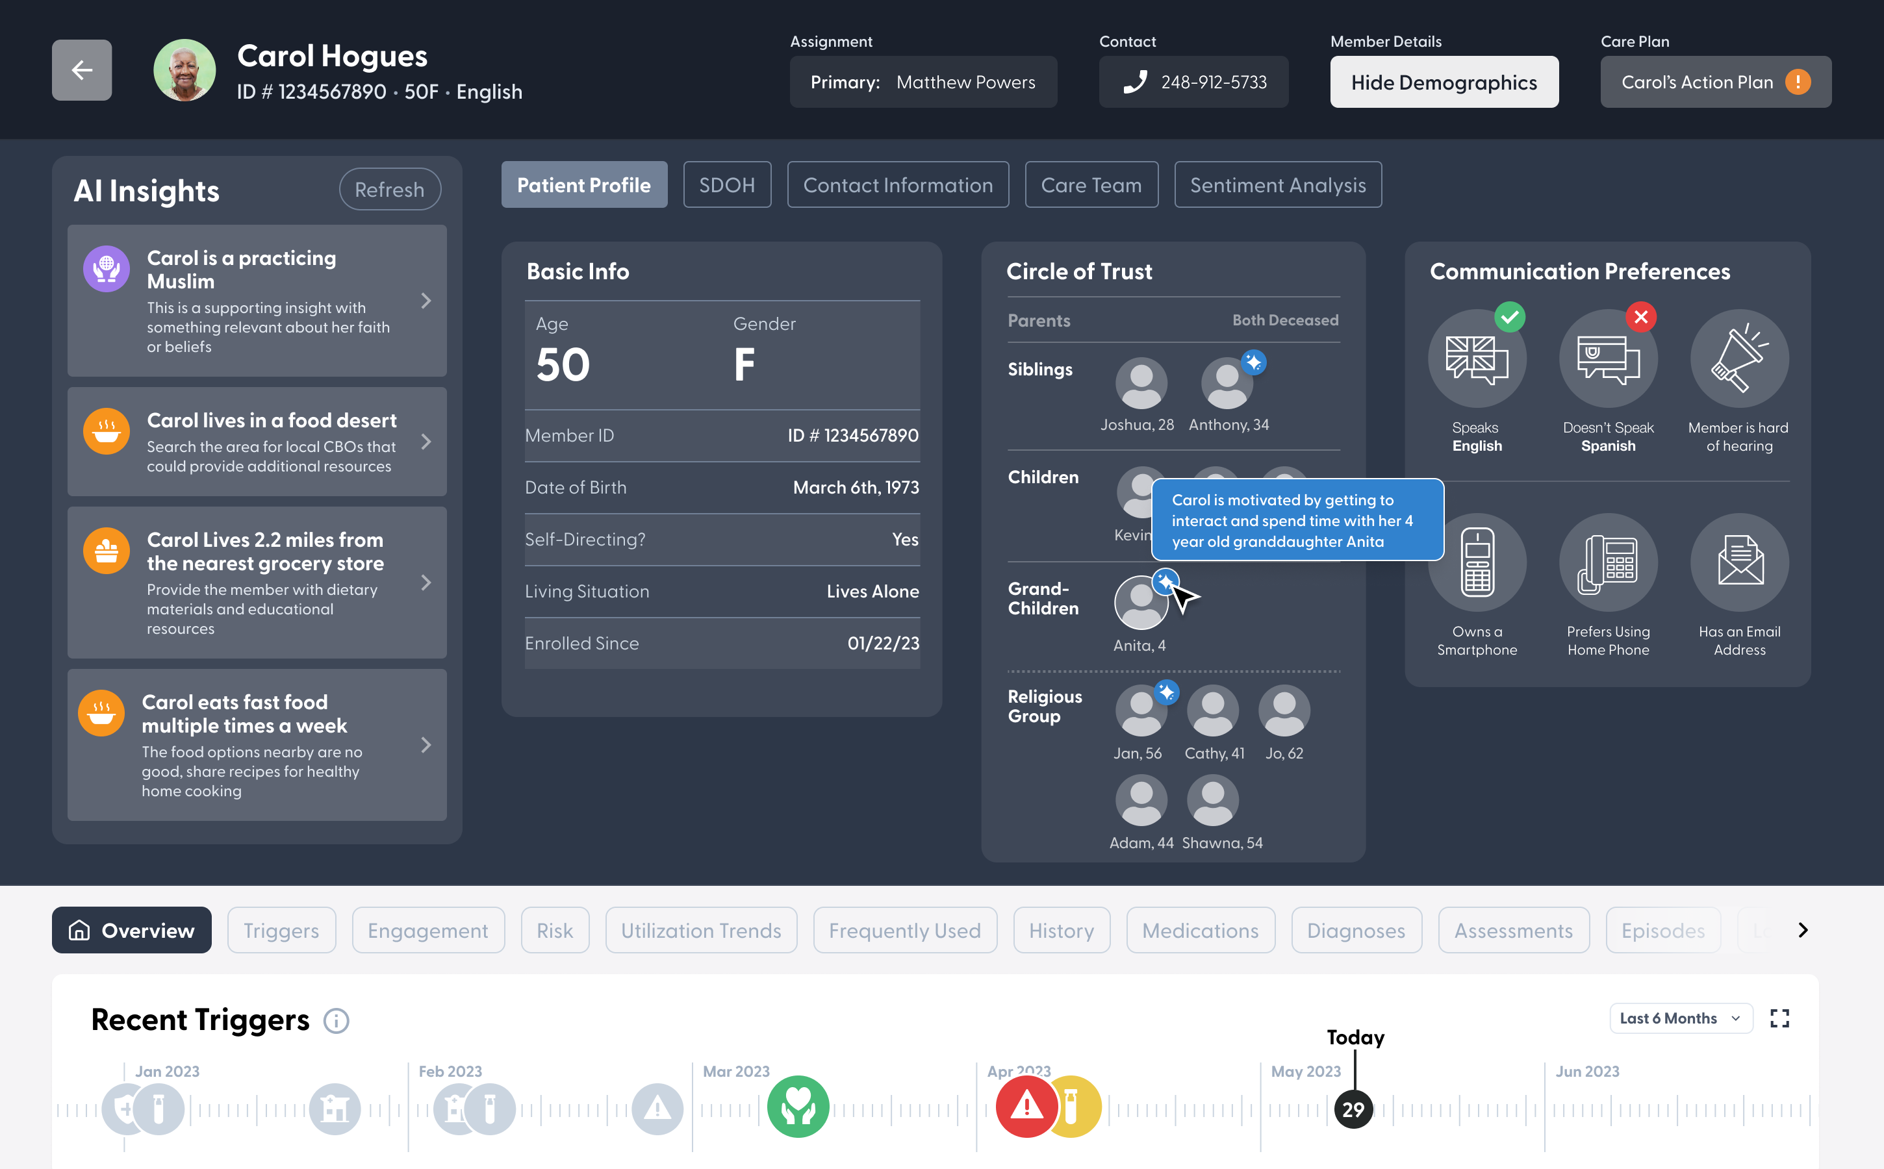Click the phone icon next to 248-912-5733
The width and height of the screenshot is (1884, 1169).
1136,81
